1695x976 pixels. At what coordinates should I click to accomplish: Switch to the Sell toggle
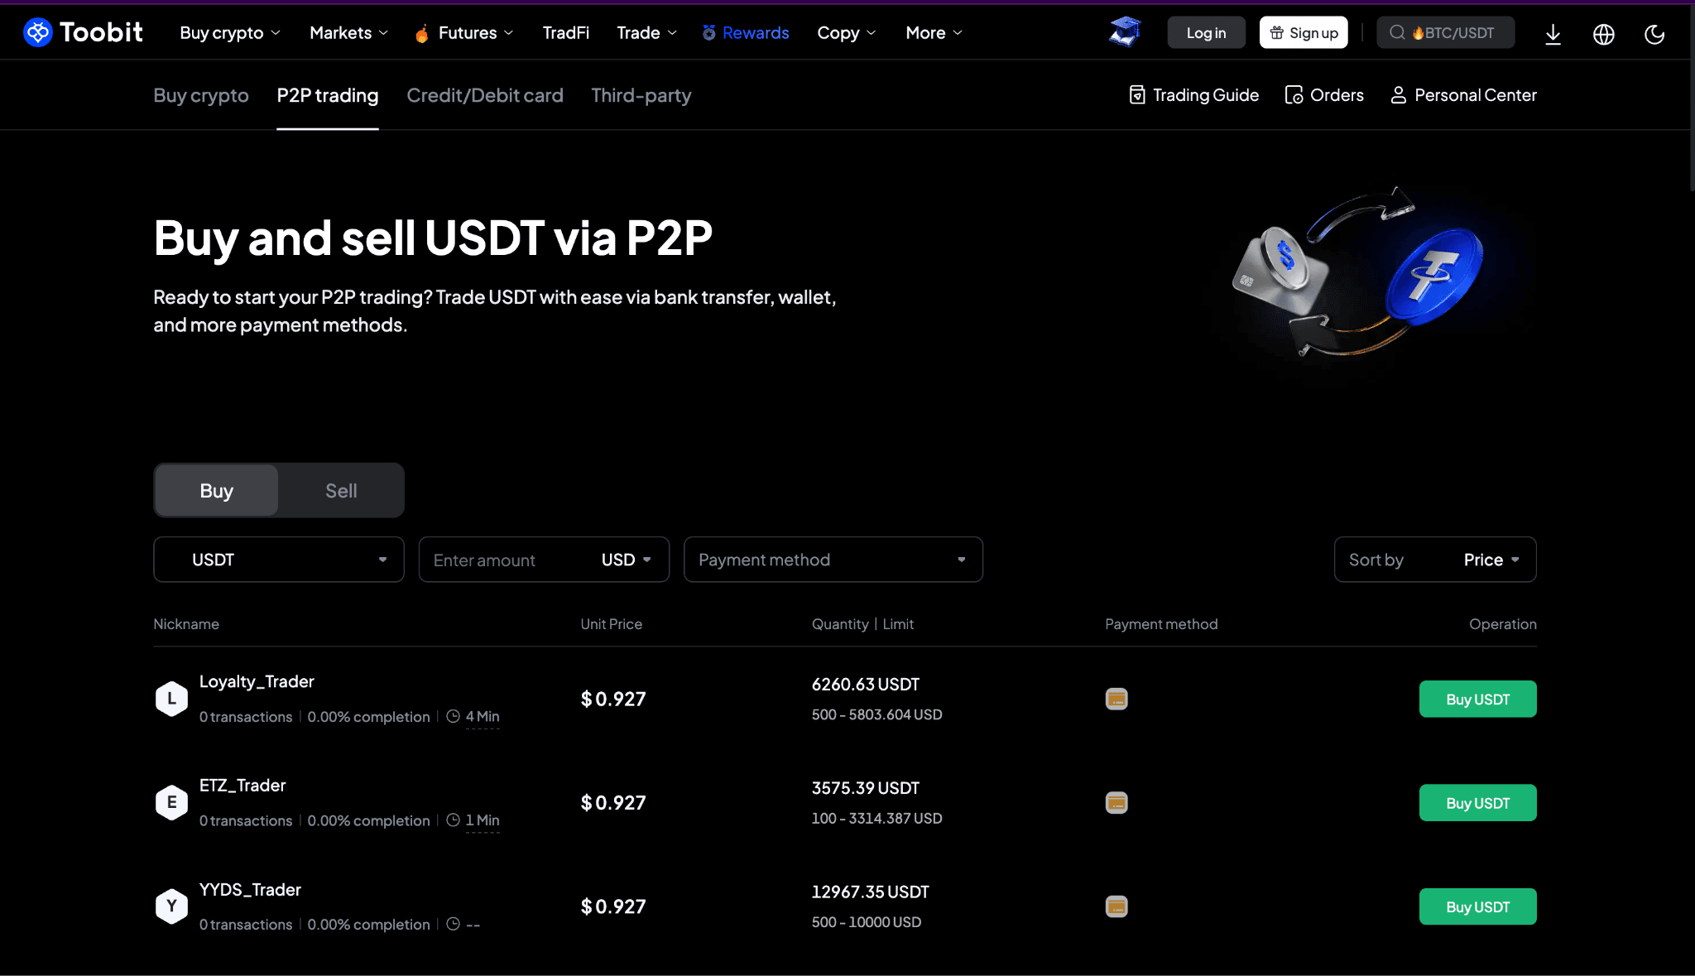(341, 490)
